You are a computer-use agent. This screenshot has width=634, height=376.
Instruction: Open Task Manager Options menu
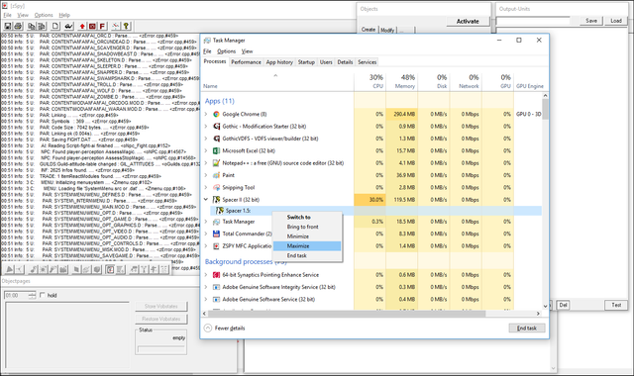click(x=227, y=51)
